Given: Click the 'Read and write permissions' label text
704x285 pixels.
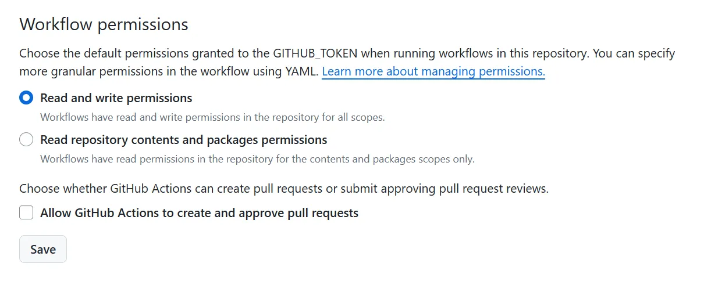Looking at the screenshot, I should (116, 98).
